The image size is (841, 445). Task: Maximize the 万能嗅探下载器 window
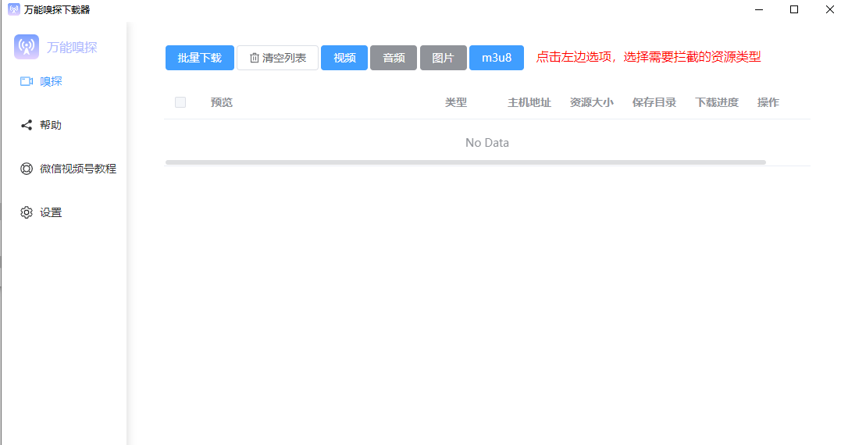(794, 9)
